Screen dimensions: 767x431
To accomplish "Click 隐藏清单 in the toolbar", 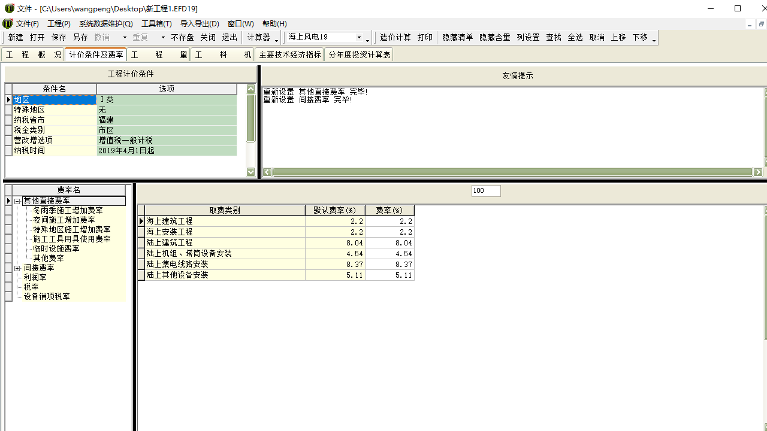I will point(457,37).
